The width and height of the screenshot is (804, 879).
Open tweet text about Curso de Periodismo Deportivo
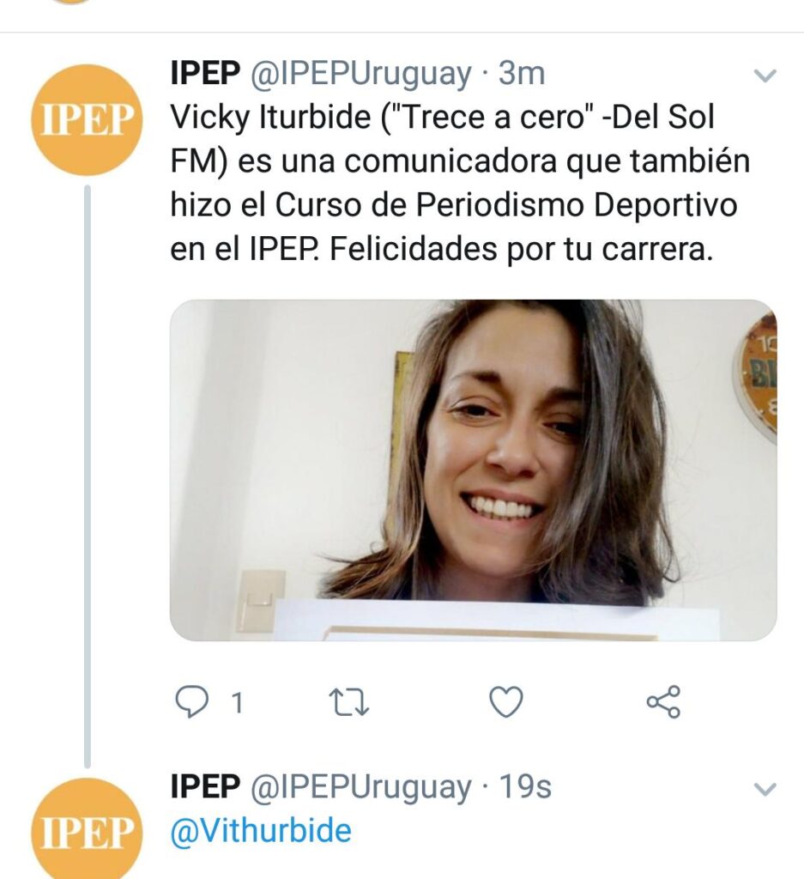455,183
